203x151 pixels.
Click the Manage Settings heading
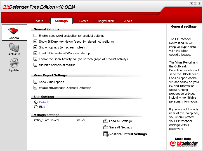[46, 115]
